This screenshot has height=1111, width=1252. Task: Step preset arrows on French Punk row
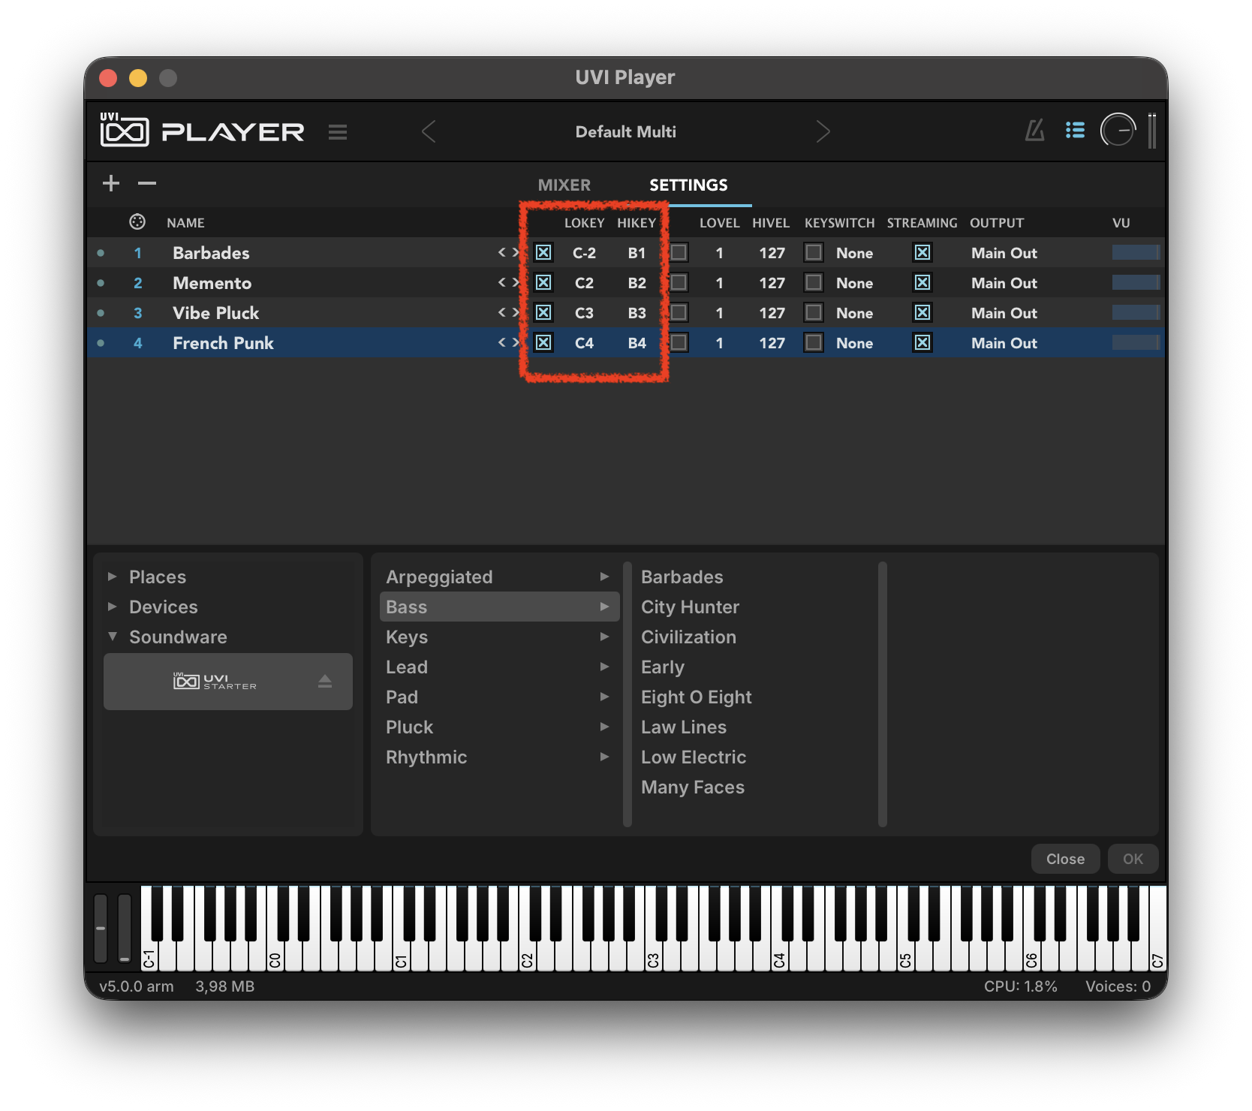508,343
